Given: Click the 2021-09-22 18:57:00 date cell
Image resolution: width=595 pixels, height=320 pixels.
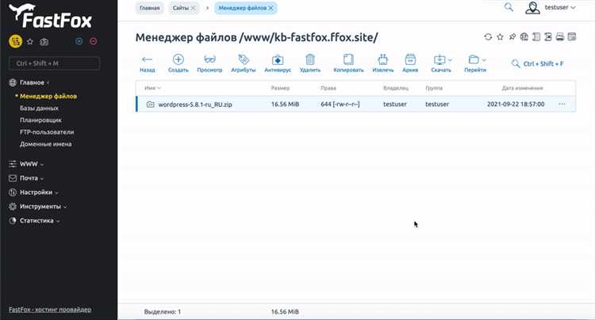Looking at the screenshot, I should click(516, 104).
